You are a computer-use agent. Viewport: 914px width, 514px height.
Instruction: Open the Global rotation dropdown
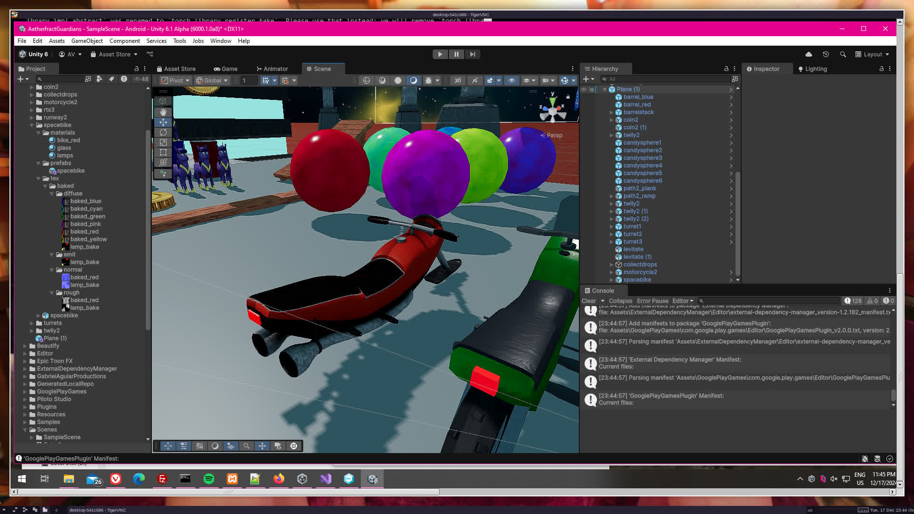click(x=212, y=80)
